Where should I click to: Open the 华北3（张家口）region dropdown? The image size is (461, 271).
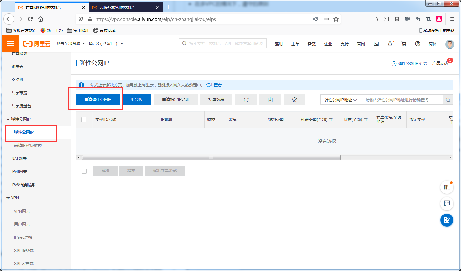pos(106,43)
